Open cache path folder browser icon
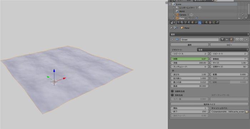Viewport: 250px width, 129px height. click(247, 112)
